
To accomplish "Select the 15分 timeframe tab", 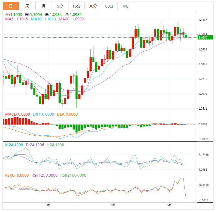I will point(76,6).
